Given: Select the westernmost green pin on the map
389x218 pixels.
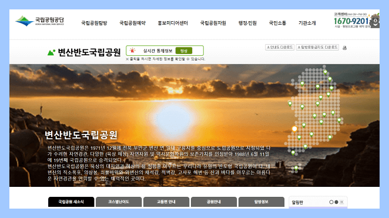Looking at the screenshot, I should (x=290, y=103).
